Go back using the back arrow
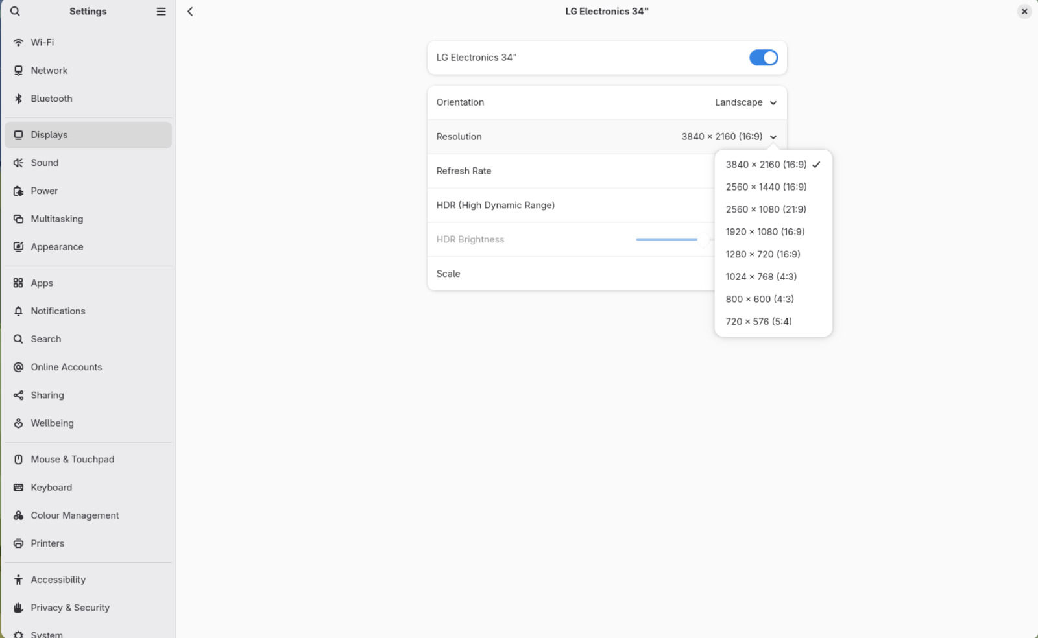The width and height of the screenshot is (1038, 638). (190, 11)
